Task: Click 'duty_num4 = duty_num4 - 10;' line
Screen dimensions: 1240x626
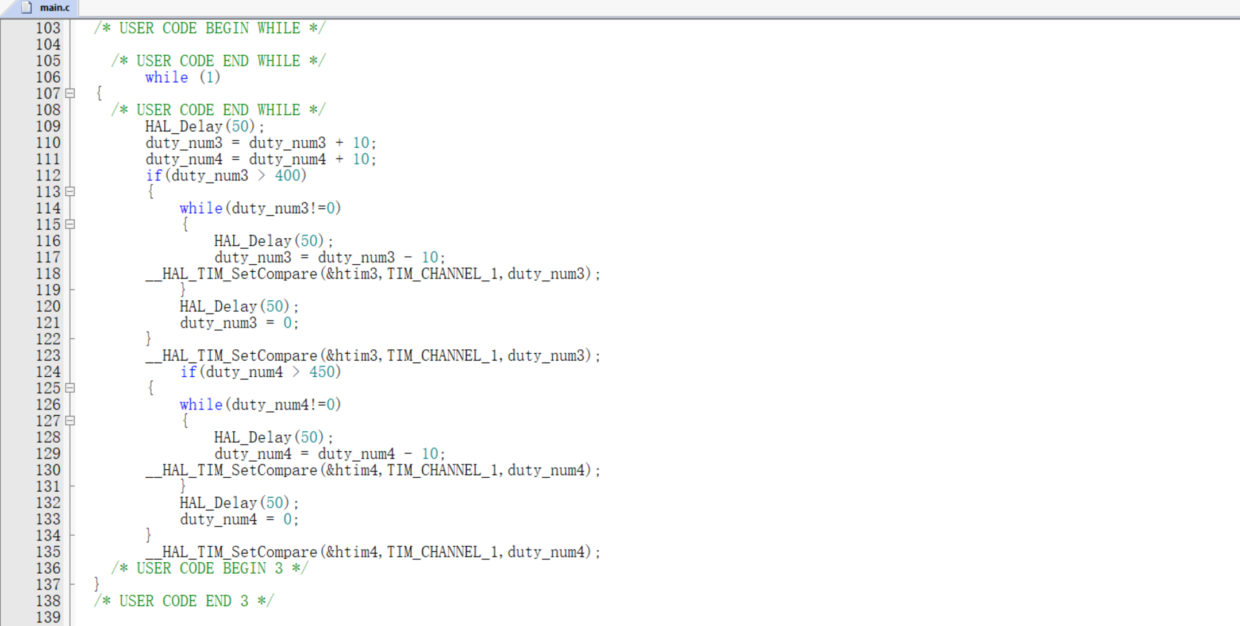Action: tap(330, 454)
